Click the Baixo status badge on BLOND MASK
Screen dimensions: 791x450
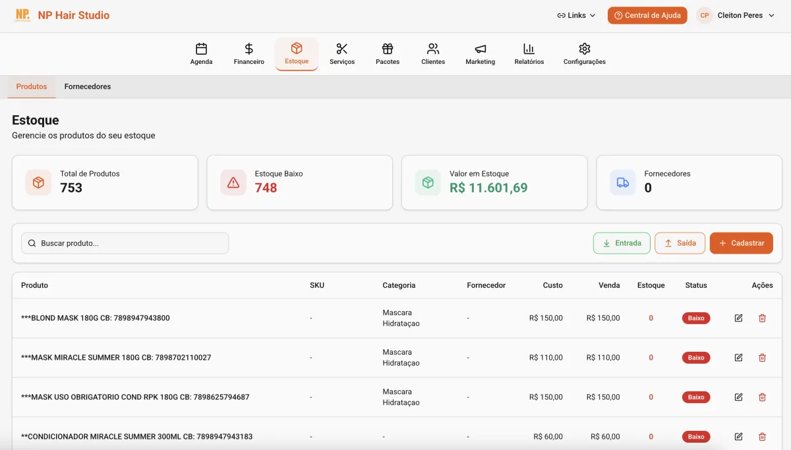[x=696, y=318]
